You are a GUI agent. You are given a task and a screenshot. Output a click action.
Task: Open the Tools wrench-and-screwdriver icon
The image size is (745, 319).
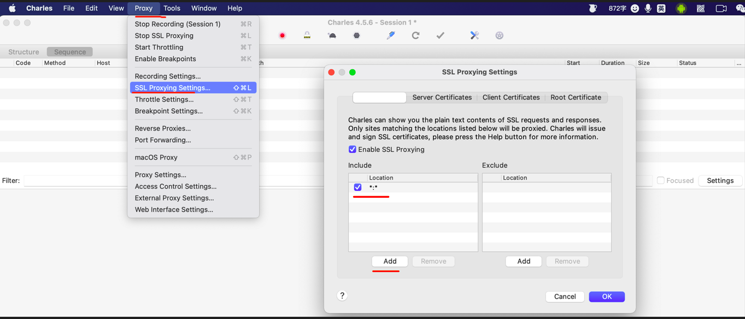pos(474,36)
